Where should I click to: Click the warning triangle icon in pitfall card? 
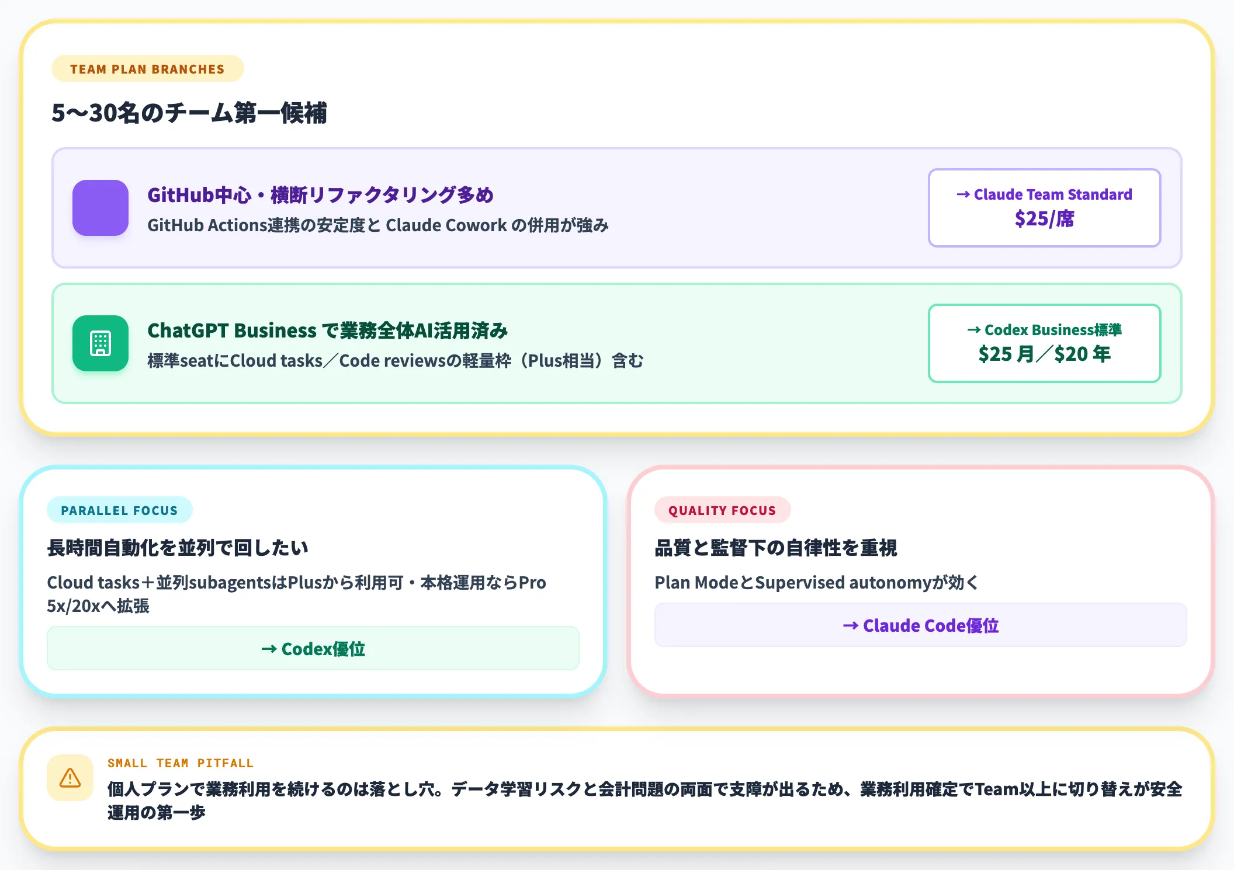70,778
